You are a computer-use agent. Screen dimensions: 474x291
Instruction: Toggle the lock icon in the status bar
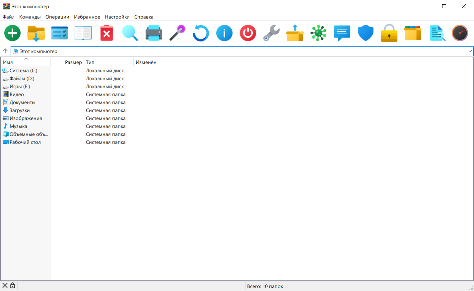12,285
